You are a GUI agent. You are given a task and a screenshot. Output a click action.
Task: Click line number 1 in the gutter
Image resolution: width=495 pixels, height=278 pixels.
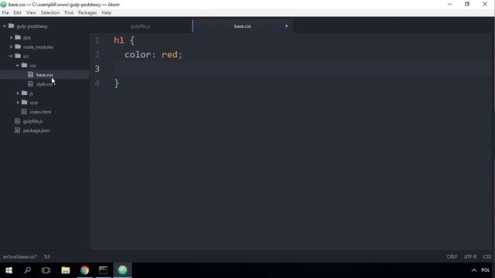click(97, 40)
